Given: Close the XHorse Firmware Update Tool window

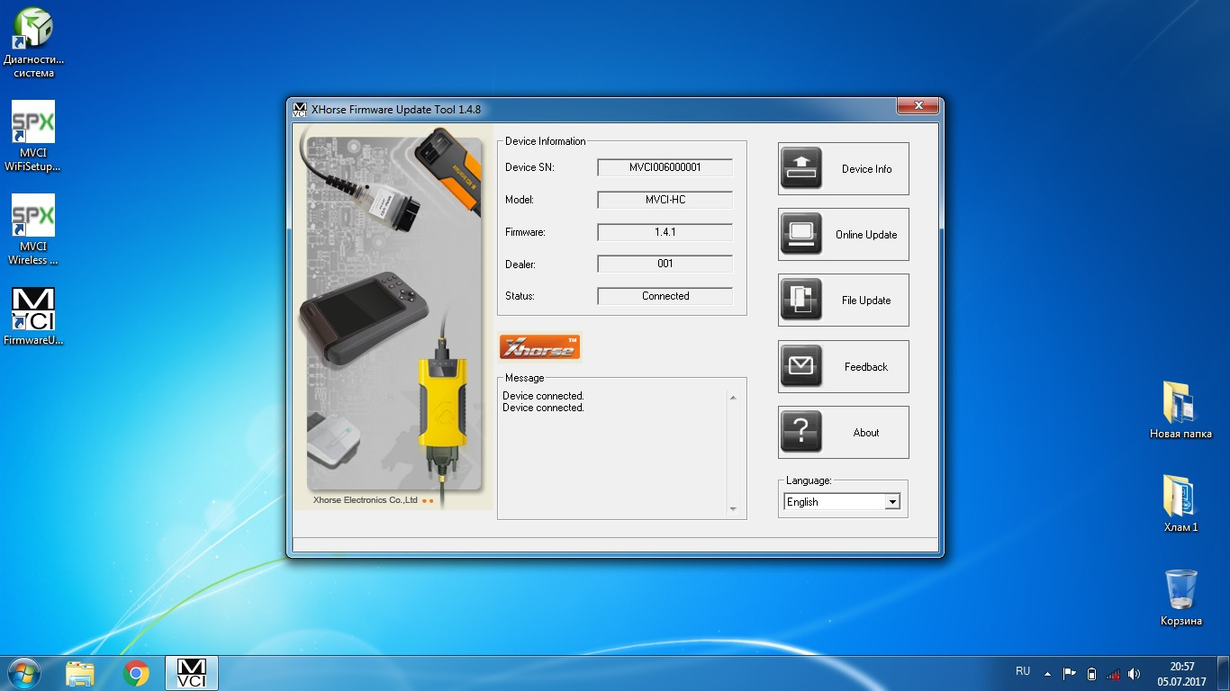Looking at the screenshot, I should coord(919,106).
